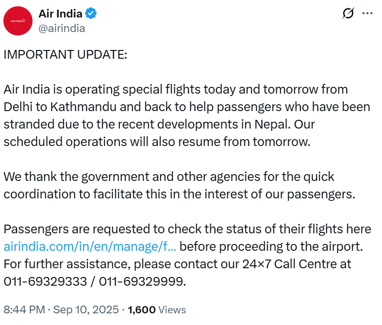Click the IMPORTANT UPDATE heading text
This screenshot has height=325, width=382.
click(x=65, y=54)
